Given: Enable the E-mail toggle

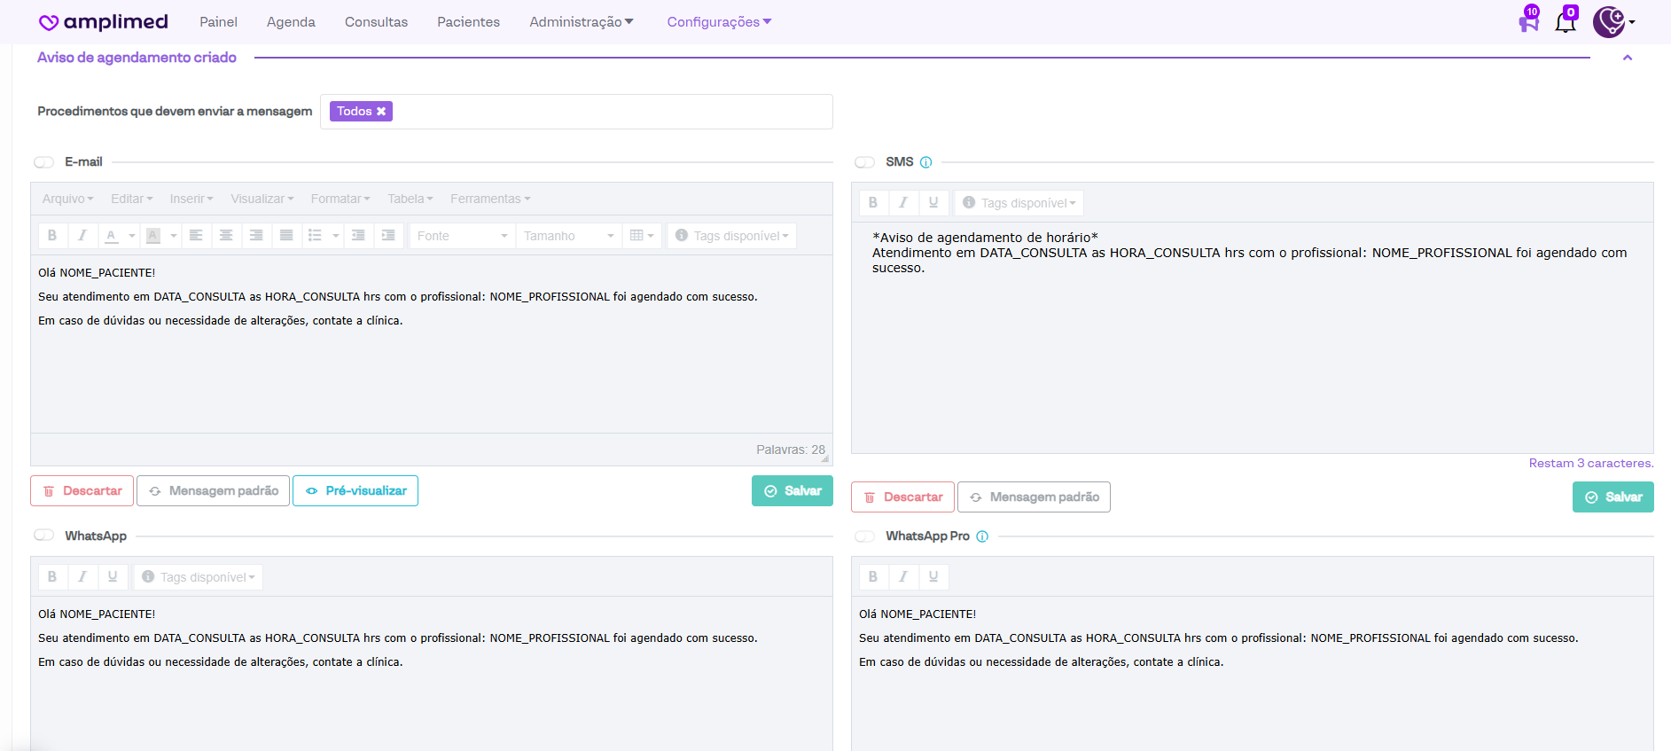Looking at the screenshot, I should (44, 162).
